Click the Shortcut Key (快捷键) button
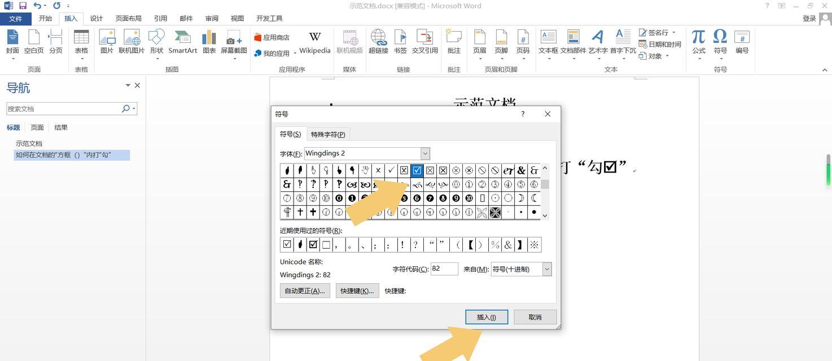832x361 pixels. click(x=357, y=290)
